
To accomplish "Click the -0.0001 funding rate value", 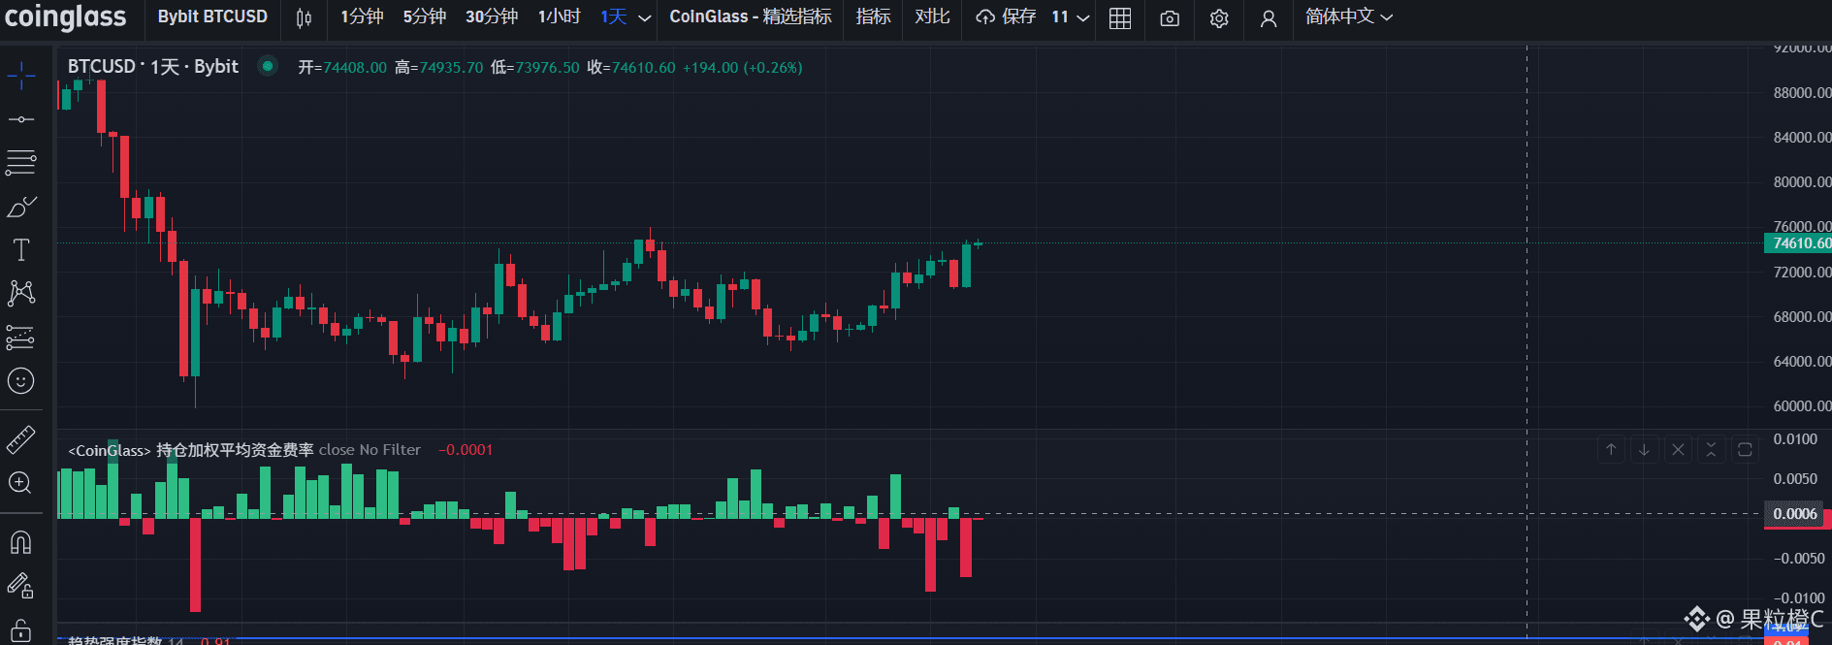I will (466, 450).
